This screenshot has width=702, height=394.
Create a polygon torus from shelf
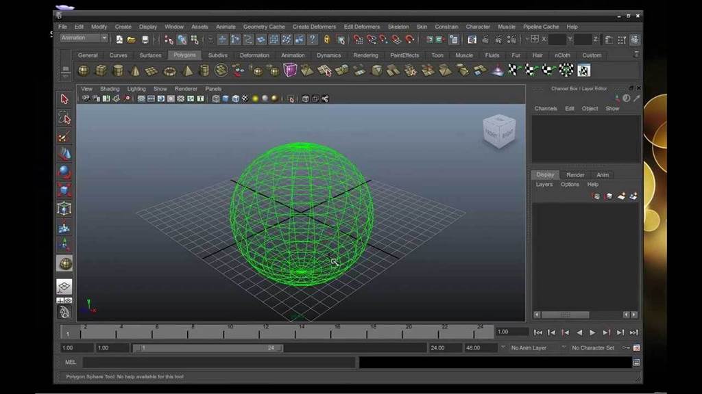pos(169,70)
